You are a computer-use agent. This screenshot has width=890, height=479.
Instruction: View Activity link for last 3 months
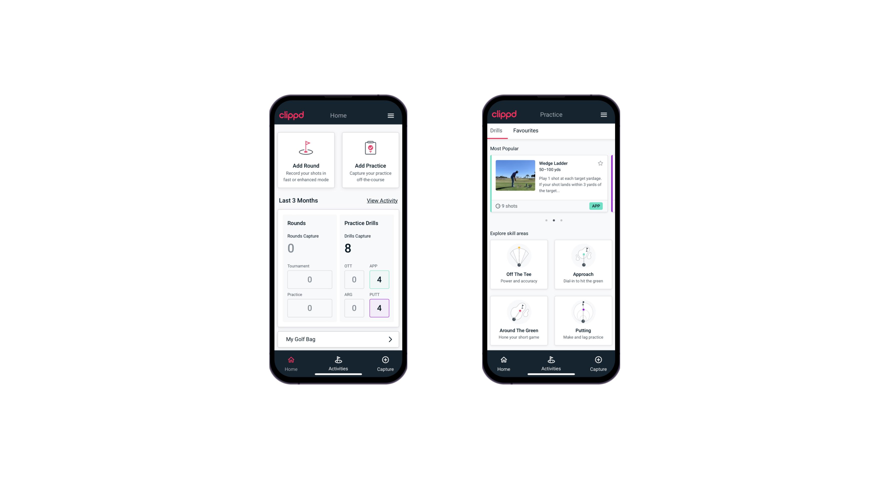[382, 200]
